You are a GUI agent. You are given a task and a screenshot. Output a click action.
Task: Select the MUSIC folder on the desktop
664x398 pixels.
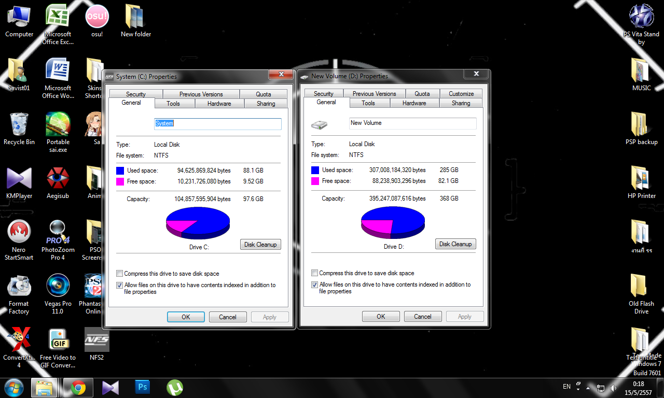[642, 75]
